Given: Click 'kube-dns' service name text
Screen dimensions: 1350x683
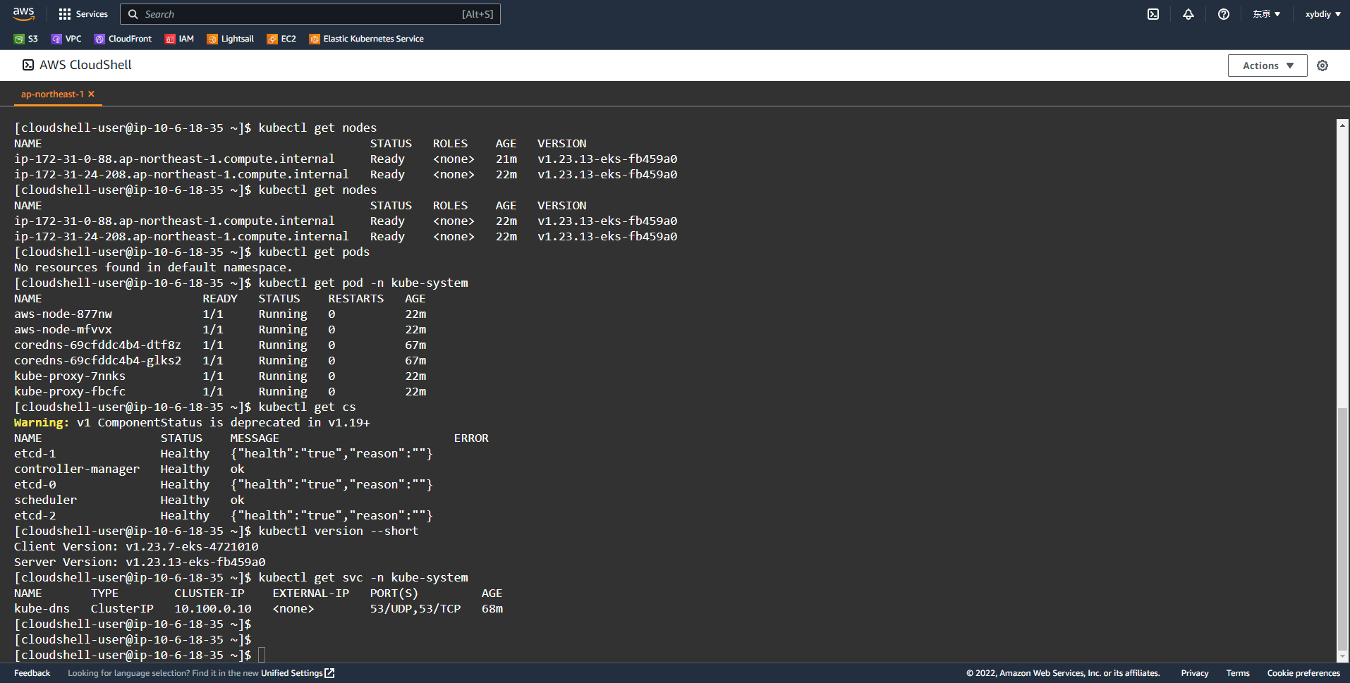Looking at the screenshot, I should click(42, 609).
